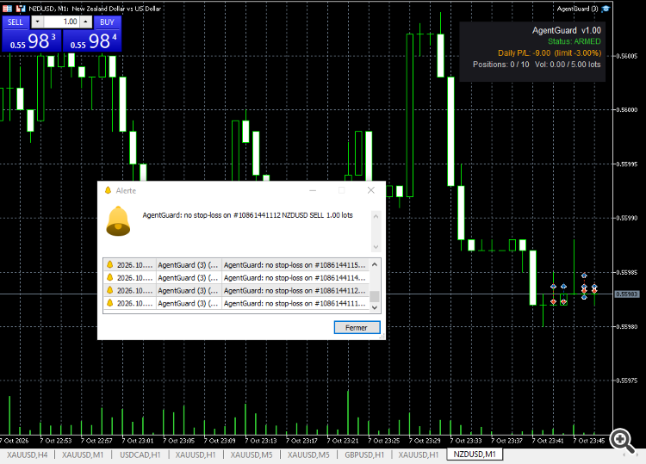Image resolution: width=646 pixels, height=464 pixels.
Task: Click the AgentGuard expert advisor hat icon
Action: (x=606, y=9)
